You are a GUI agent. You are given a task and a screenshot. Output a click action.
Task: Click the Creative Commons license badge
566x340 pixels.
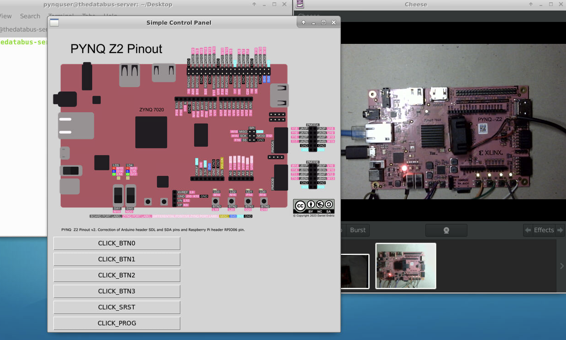[x=314, y=206]
